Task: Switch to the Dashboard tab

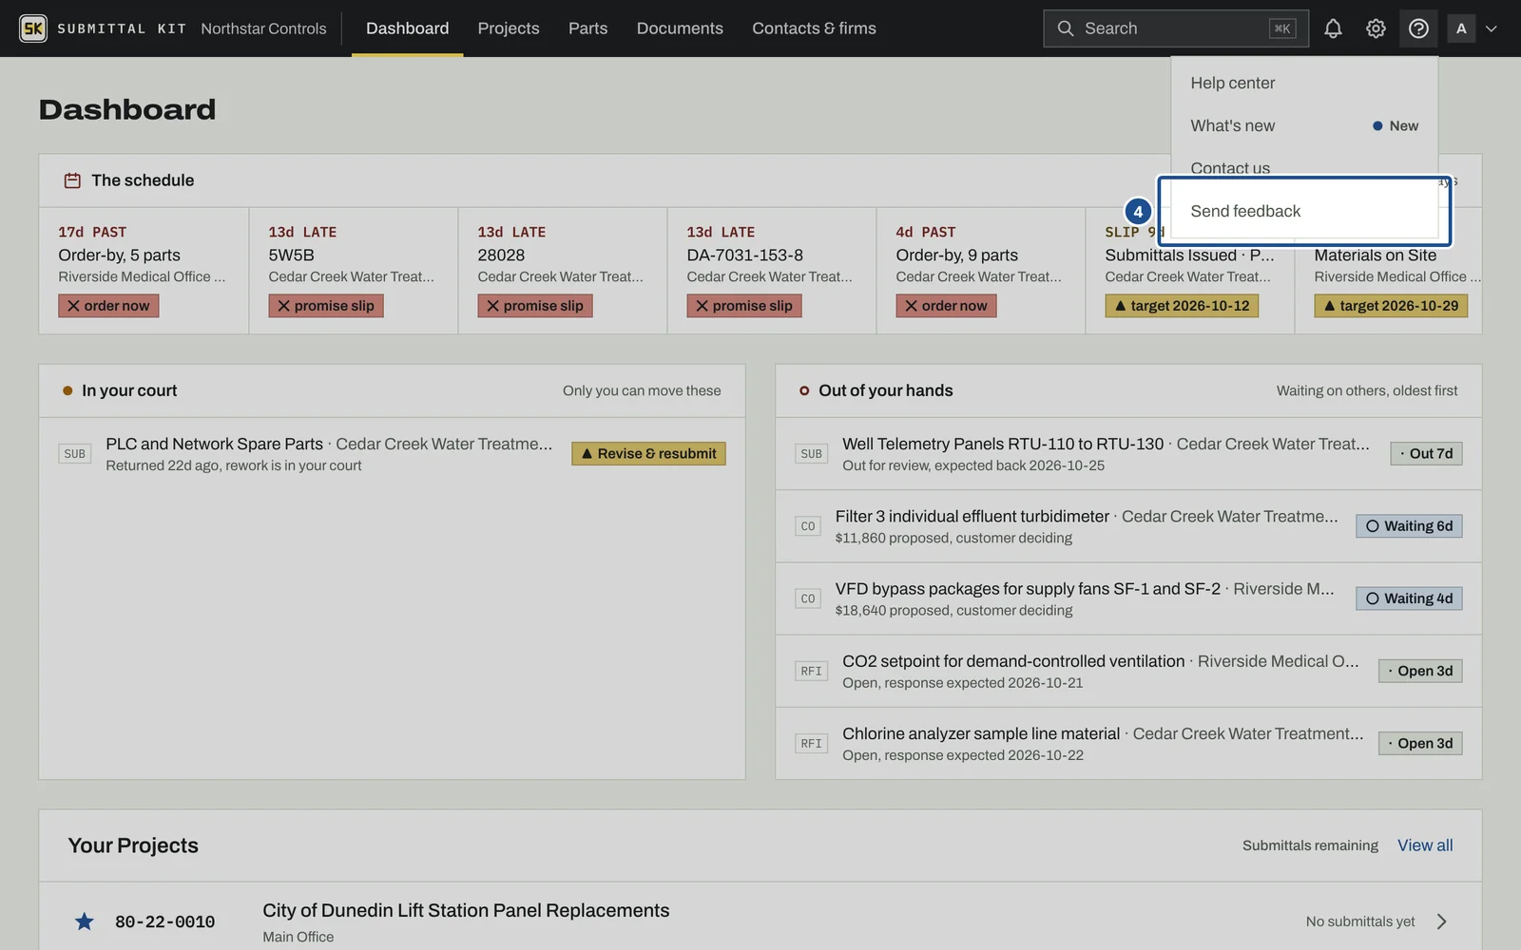Action: [x=407, y=28]
